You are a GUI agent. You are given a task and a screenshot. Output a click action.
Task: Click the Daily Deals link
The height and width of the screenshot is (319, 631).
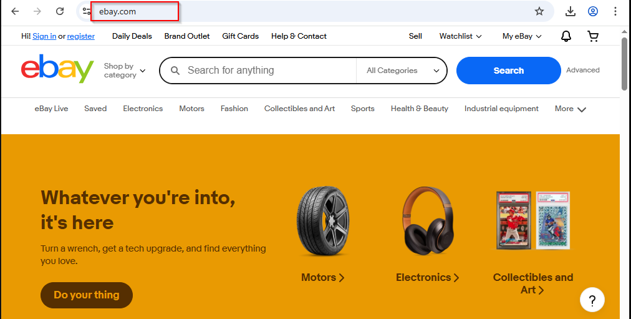click(132, 36)
